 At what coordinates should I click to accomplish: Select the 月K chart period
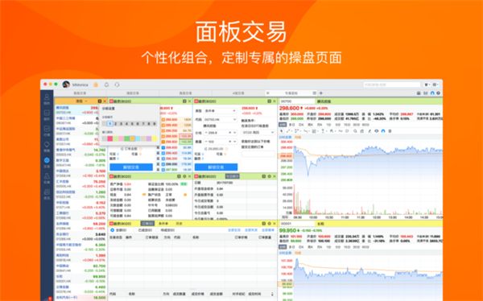(x=320, y=125)
